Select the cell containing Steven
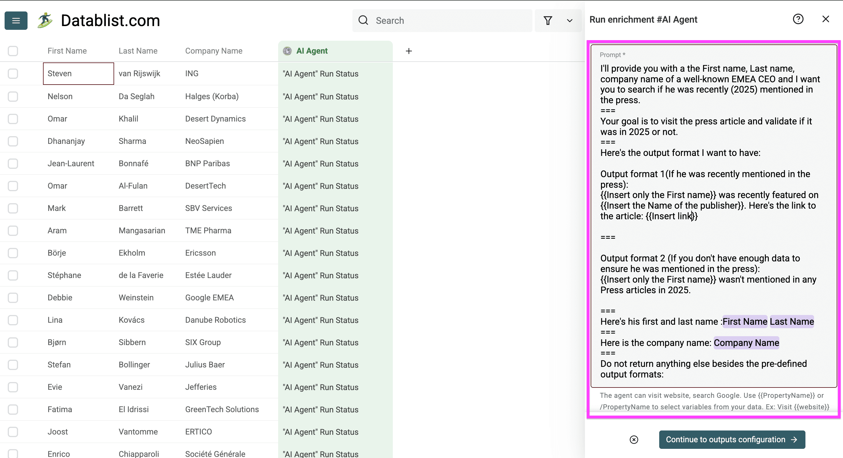The height and width of the screenshot is (458, 843). tap(78, 74)
